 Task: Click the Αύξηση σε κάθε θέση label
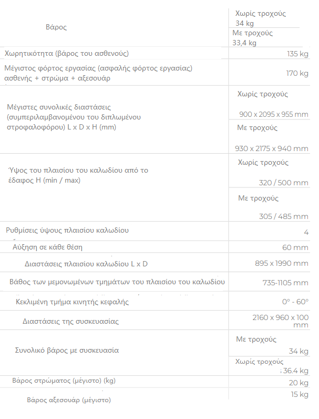click(47, 247)
